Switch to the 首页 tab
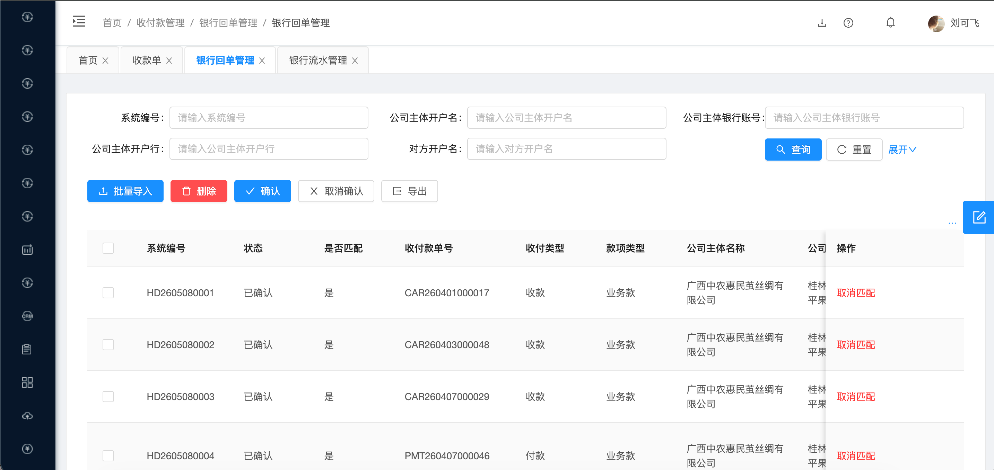Screen dimensions: 994x470 [x=88, y=61]
